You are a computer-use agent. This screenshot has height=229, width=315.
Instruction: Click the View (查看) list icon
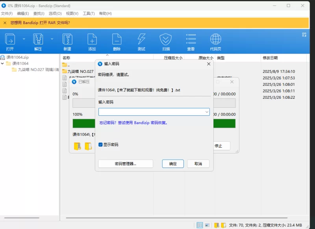click(x=191, y=42)
